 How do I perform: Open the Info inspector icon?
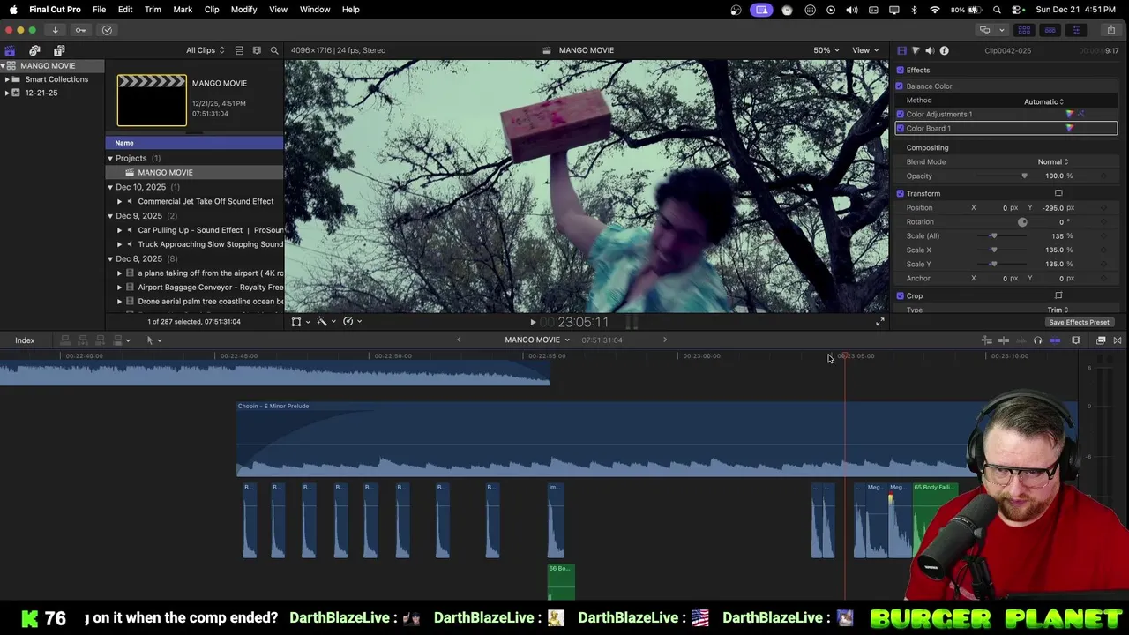pos(944,50)
